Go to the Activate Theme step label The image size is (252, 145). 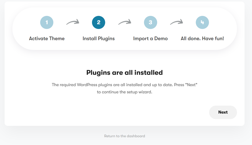[x=47, y=39]
